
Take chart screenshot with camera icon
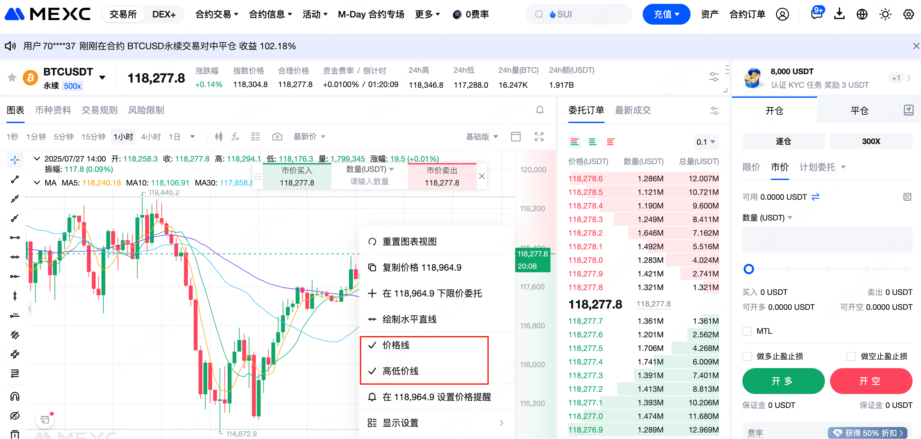click(277, 137)
